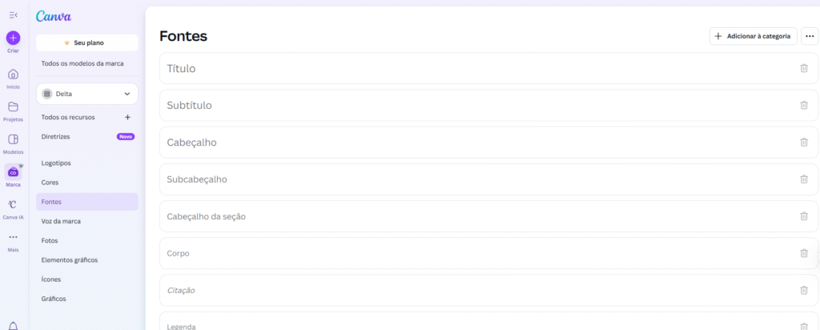Open the Canva IA icon
The width and height of the screenshot is (820, 330).
(13, 205)
